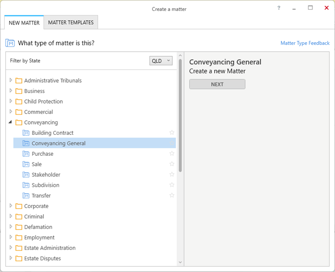The width and height of the screenshot is (335, 272).
Task: Click the Building Contract matter icon
Action: coord(26,133)
